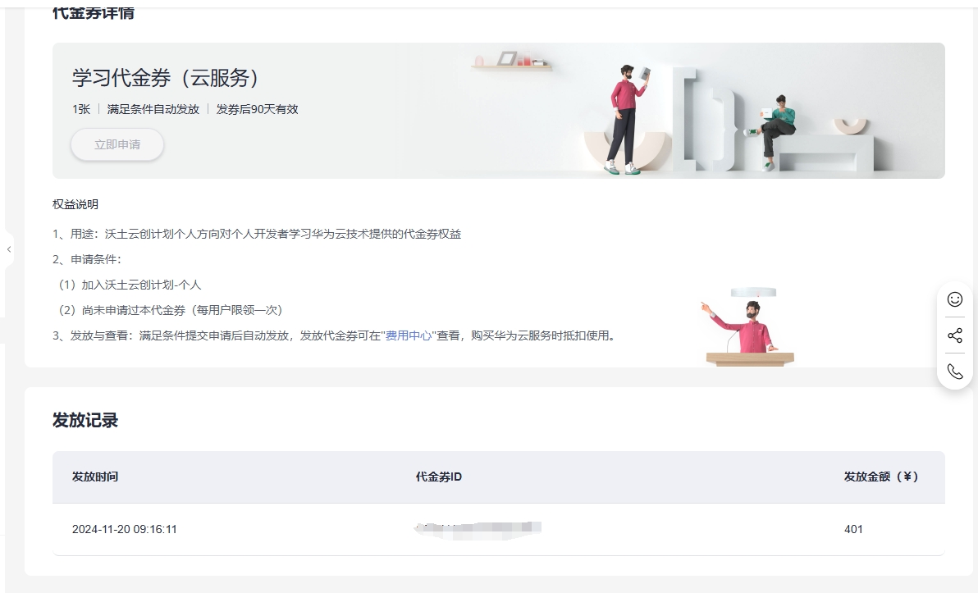Image resolution: width=978 pixels, height=593 pixels.
Task: Open the smiley feedback icon
Action: pos(955,299)
